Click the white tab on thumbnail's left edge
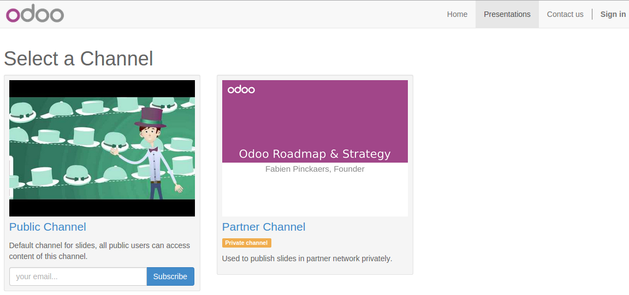 pyautogui.click(x=11, y=178)
